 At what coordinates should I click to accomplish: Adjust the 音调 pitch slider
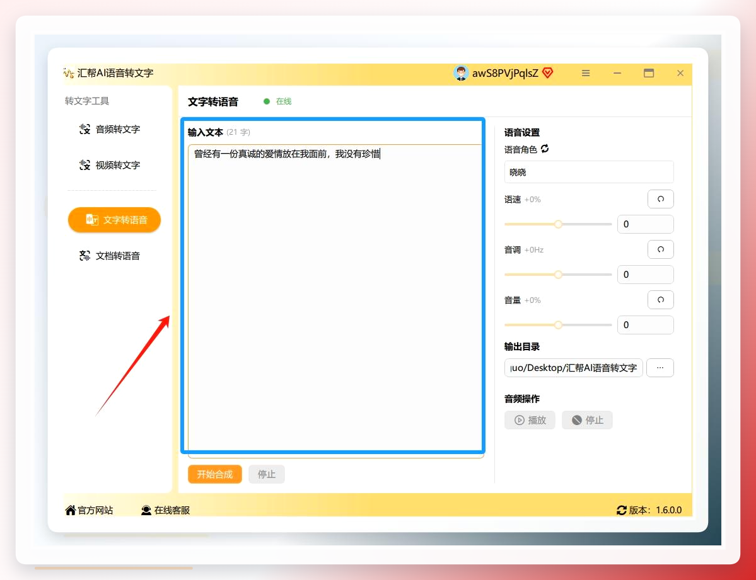[x=558, y=275]
